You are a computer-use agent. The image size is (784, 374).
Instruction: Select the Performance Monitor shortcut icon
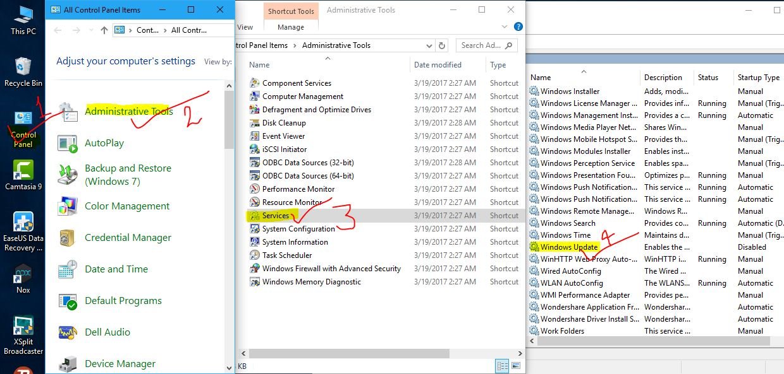[x=254, y=189]
